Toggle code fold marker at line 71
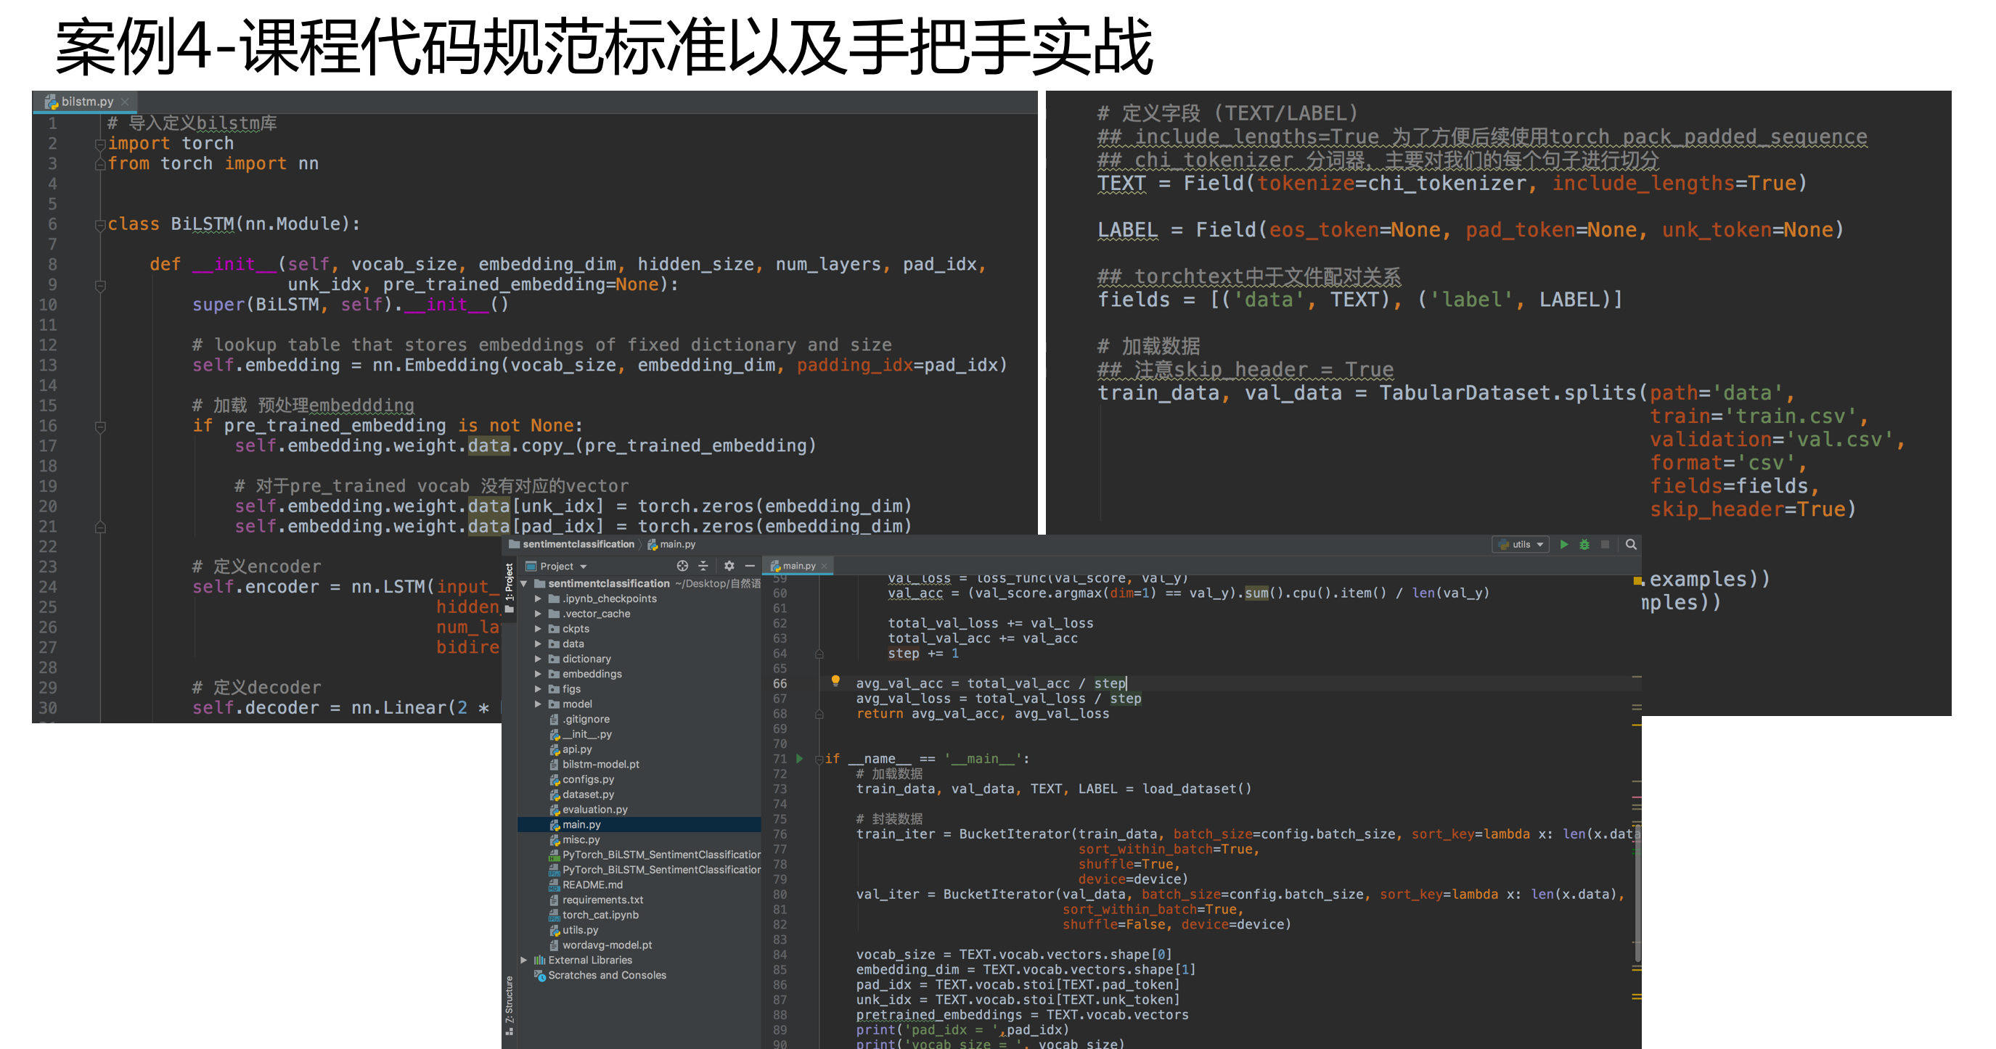 click(818, 760)
